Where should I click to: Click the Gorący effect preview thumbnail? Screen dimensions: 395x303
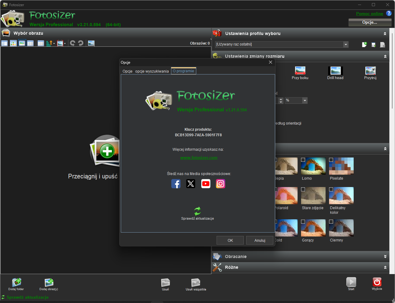pyautogui.click(x=313, y=228)
